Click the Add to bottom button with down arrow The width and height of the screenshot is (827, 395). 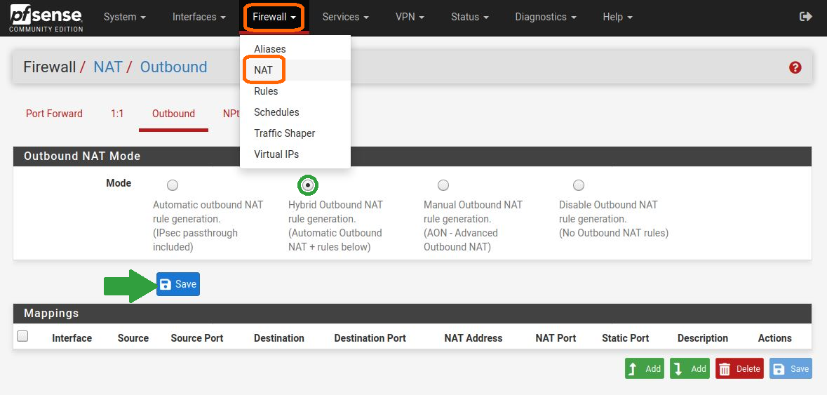tap(690, 368)
